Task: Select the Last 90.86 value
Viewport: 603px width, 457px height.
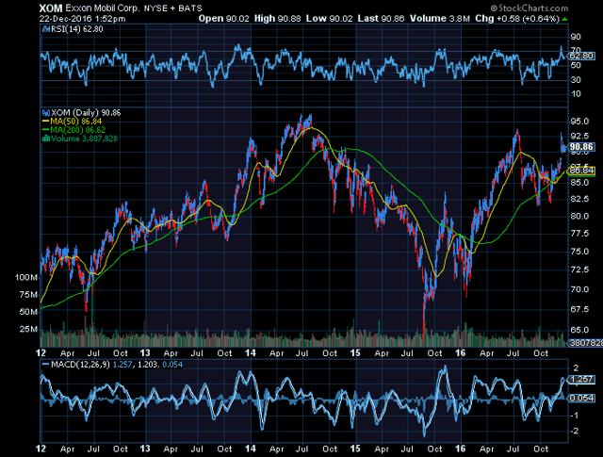Action: click(x=381, y=19)
